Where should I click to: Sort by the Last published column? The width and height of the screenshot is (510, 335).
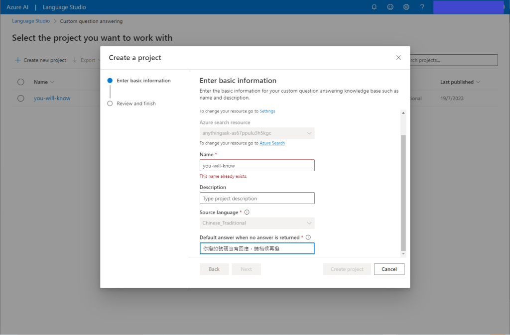(460, 82)
